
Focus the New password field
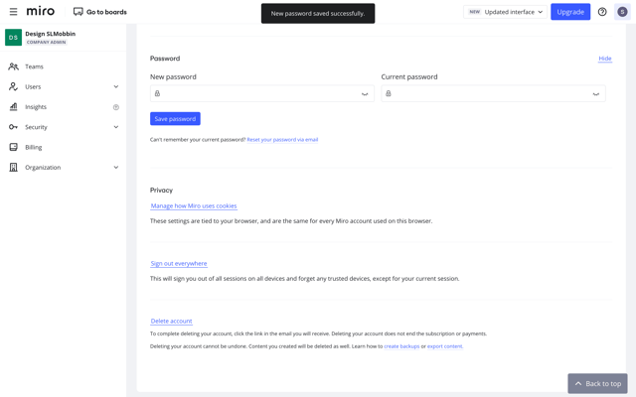262,93
